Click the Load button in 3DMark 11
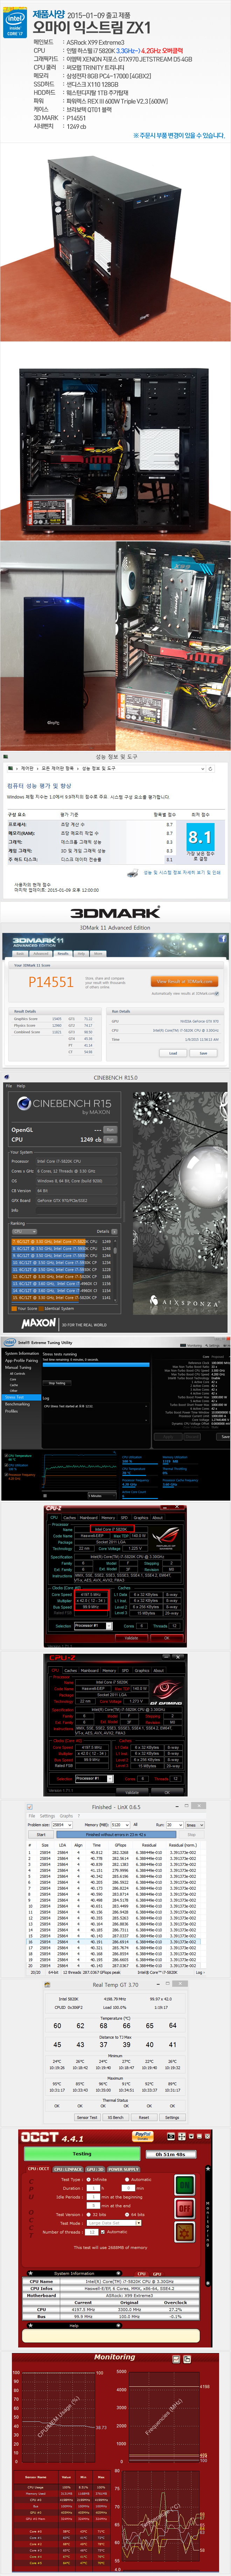Screen dimensions: 231x2576 pyautogui.click(x=173, y=1053)
